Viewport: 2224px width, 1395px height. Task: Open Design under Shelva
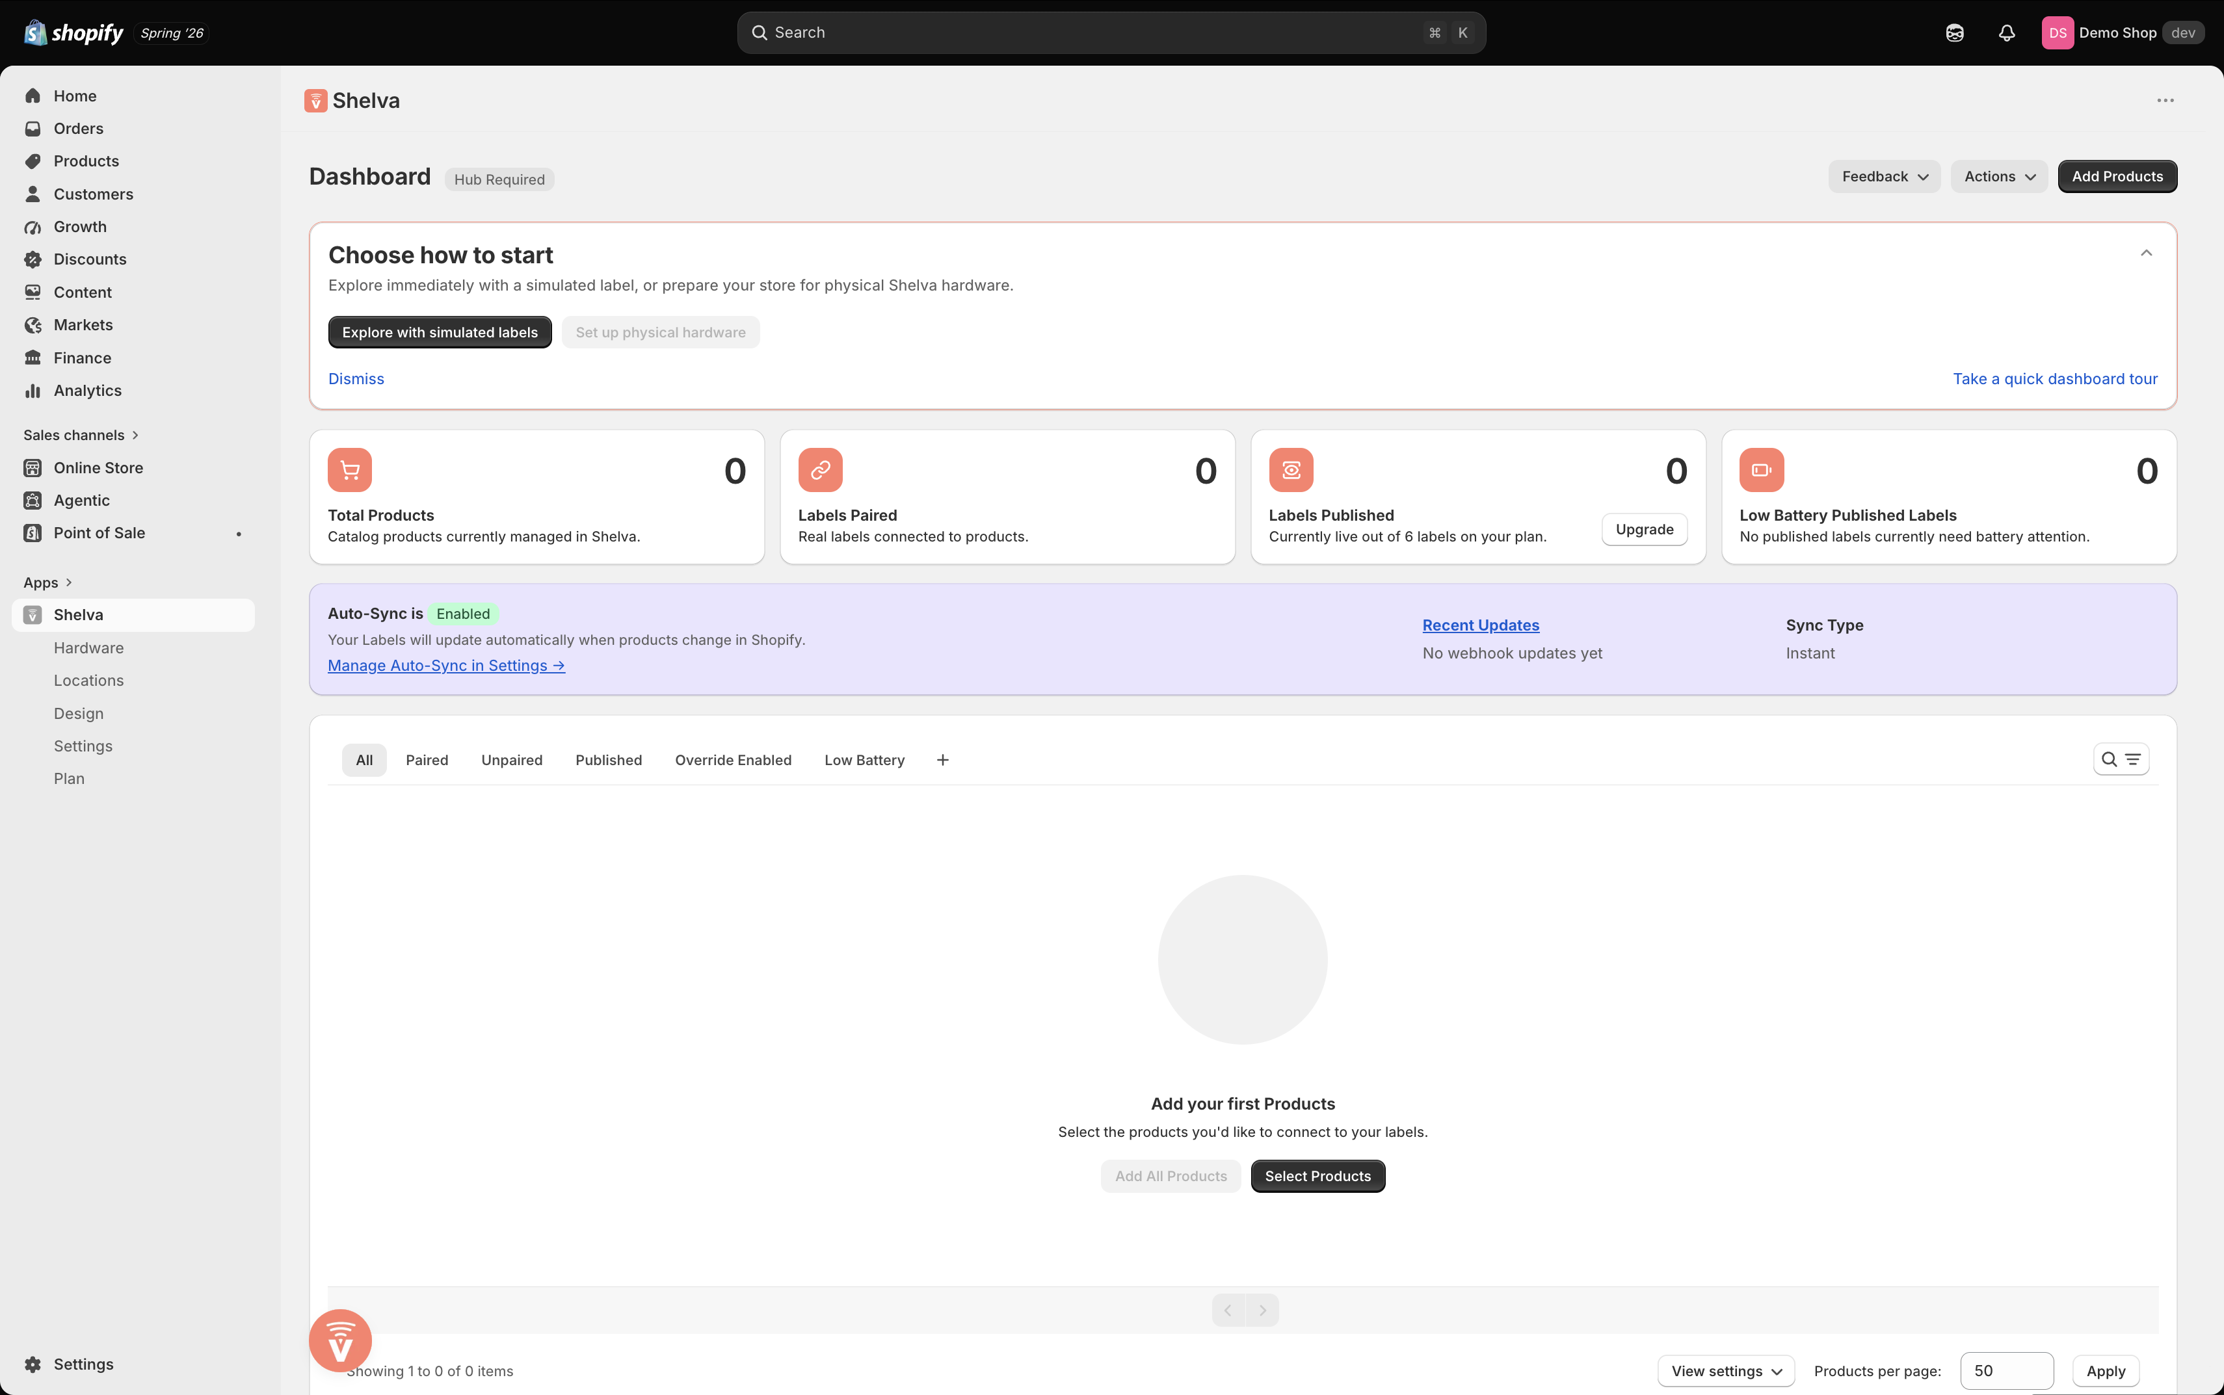tap(79, 714)
